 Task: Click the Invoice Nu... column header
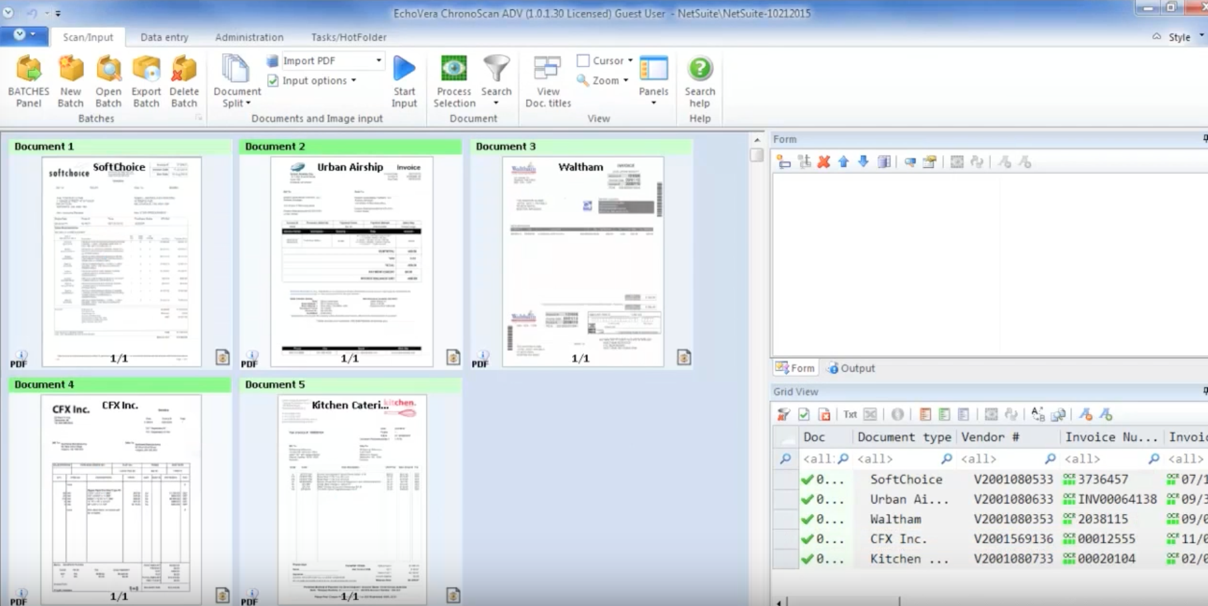[1111, 437]
